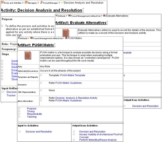Click the Purpose heading in Activity window
Viewport: 162px width, 142px height.
(7, 19)
